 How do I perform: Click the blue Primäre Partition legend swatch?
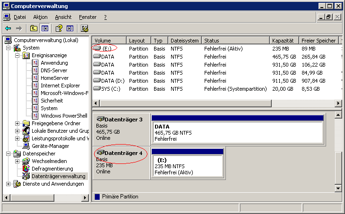[97, 197]
